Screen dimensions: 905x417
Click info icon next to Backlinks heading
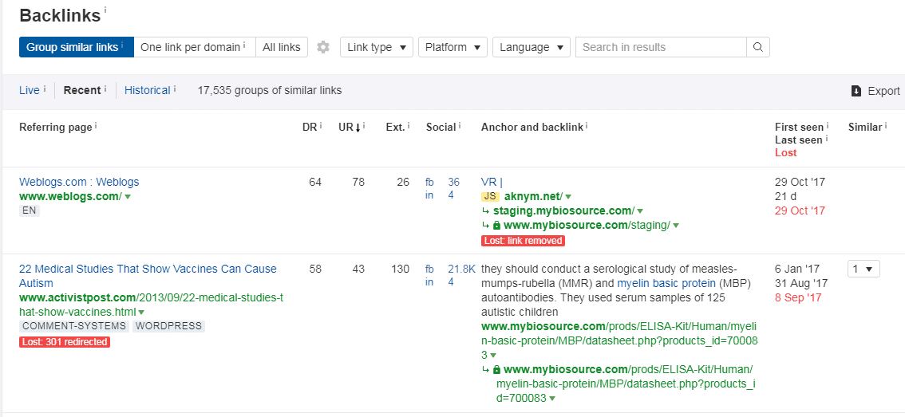[105, 10]
